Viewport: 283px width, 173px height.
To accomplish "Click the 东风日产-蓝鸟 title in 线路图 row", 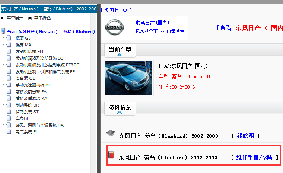I will pyautogui.click(x=169, y=136).
